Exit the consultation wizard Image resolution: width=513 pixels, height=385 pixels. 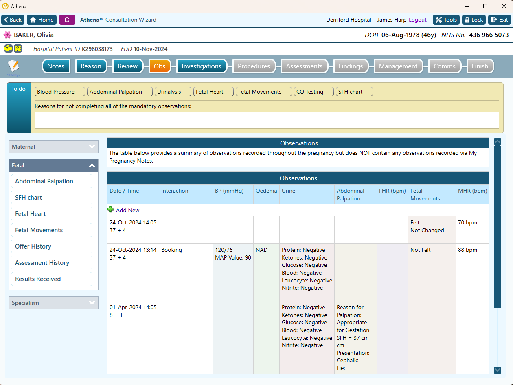point(500,20)
